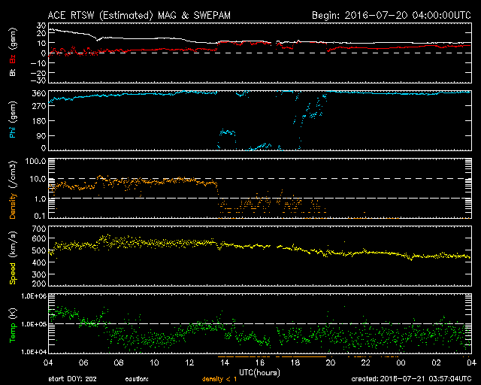
Task: Click the '100.0' density axis value
Action: click(35, 161)
